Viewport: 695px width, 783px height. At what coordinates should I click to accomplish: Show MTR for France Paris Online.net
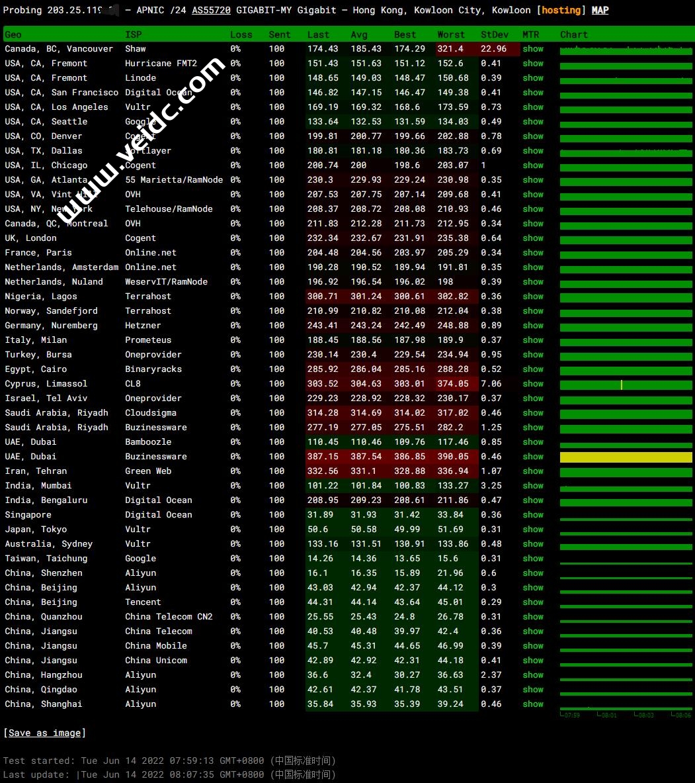point(533,253)
